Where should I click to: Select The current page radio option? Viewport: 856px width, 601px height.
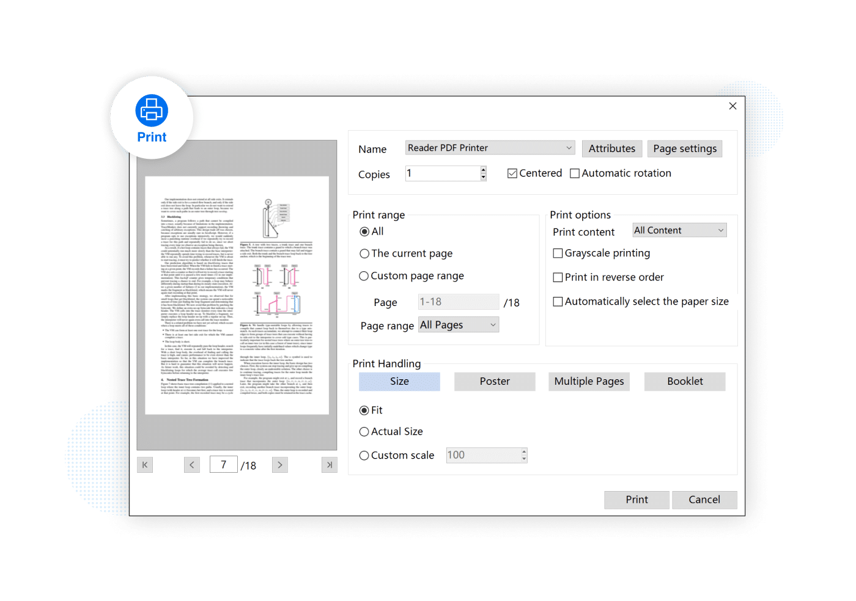364,253
